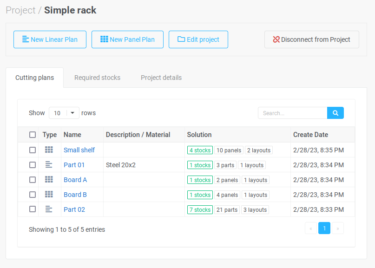The height and width of the screenshot is (268, 375).
Task: Click panel grid icon in Small shelf row
Action: point(49,150)
